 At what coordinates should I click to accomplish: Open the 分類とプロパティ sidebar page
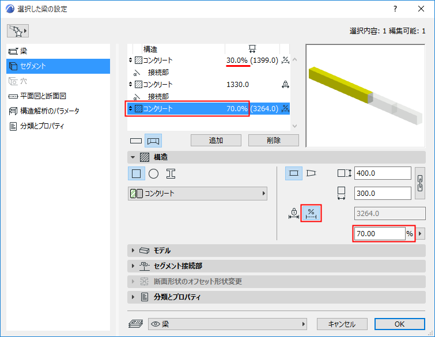pyautogui.click(x=58, y=126)
